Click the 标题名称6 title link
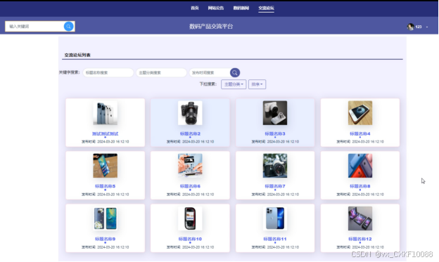 [x=190, y=186]
